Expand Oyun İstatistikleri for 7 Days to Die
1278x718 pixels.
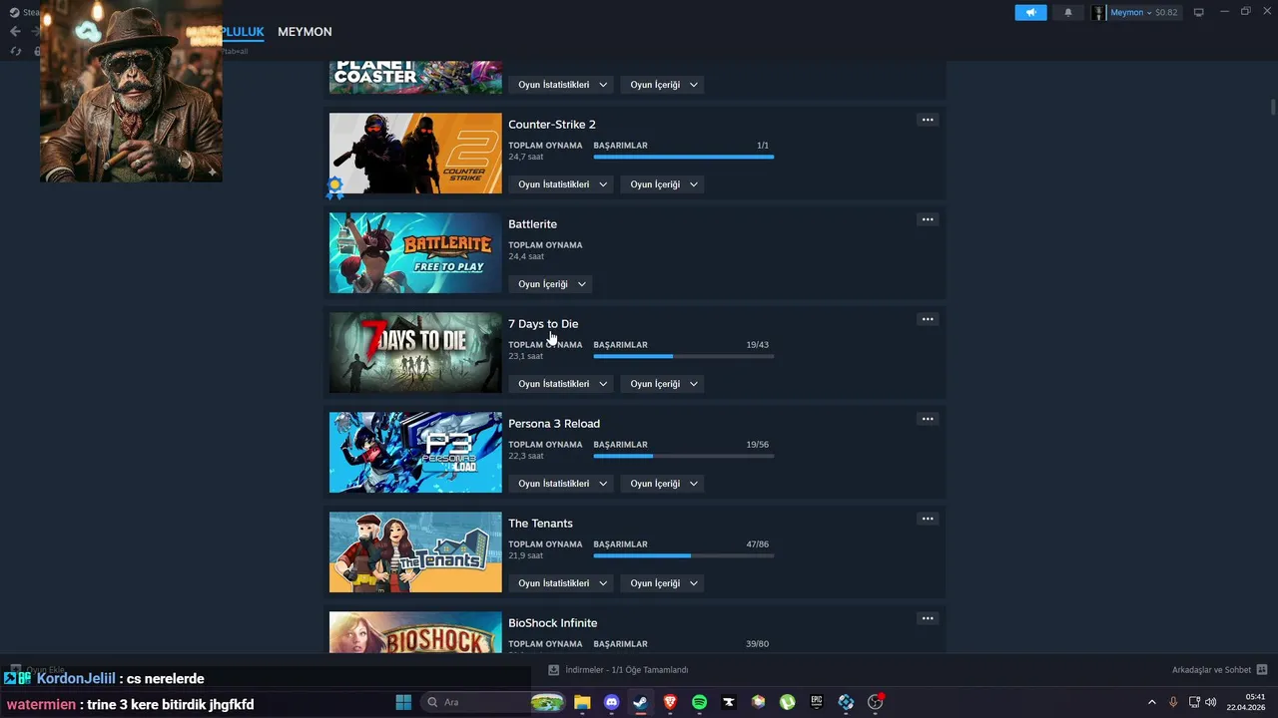pyautogui.click(x=562, y=384)
